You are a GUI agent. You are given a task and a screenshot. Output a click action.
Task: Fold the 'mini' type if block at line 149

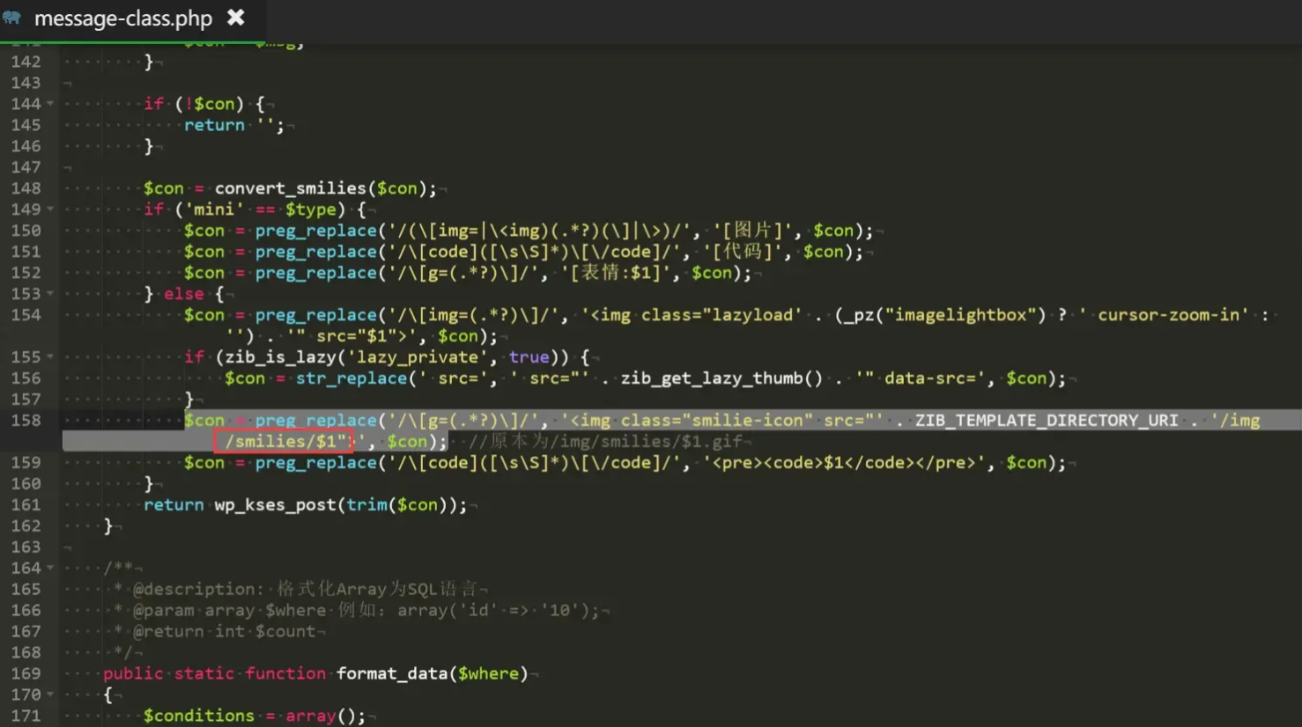tap(50, 209)
